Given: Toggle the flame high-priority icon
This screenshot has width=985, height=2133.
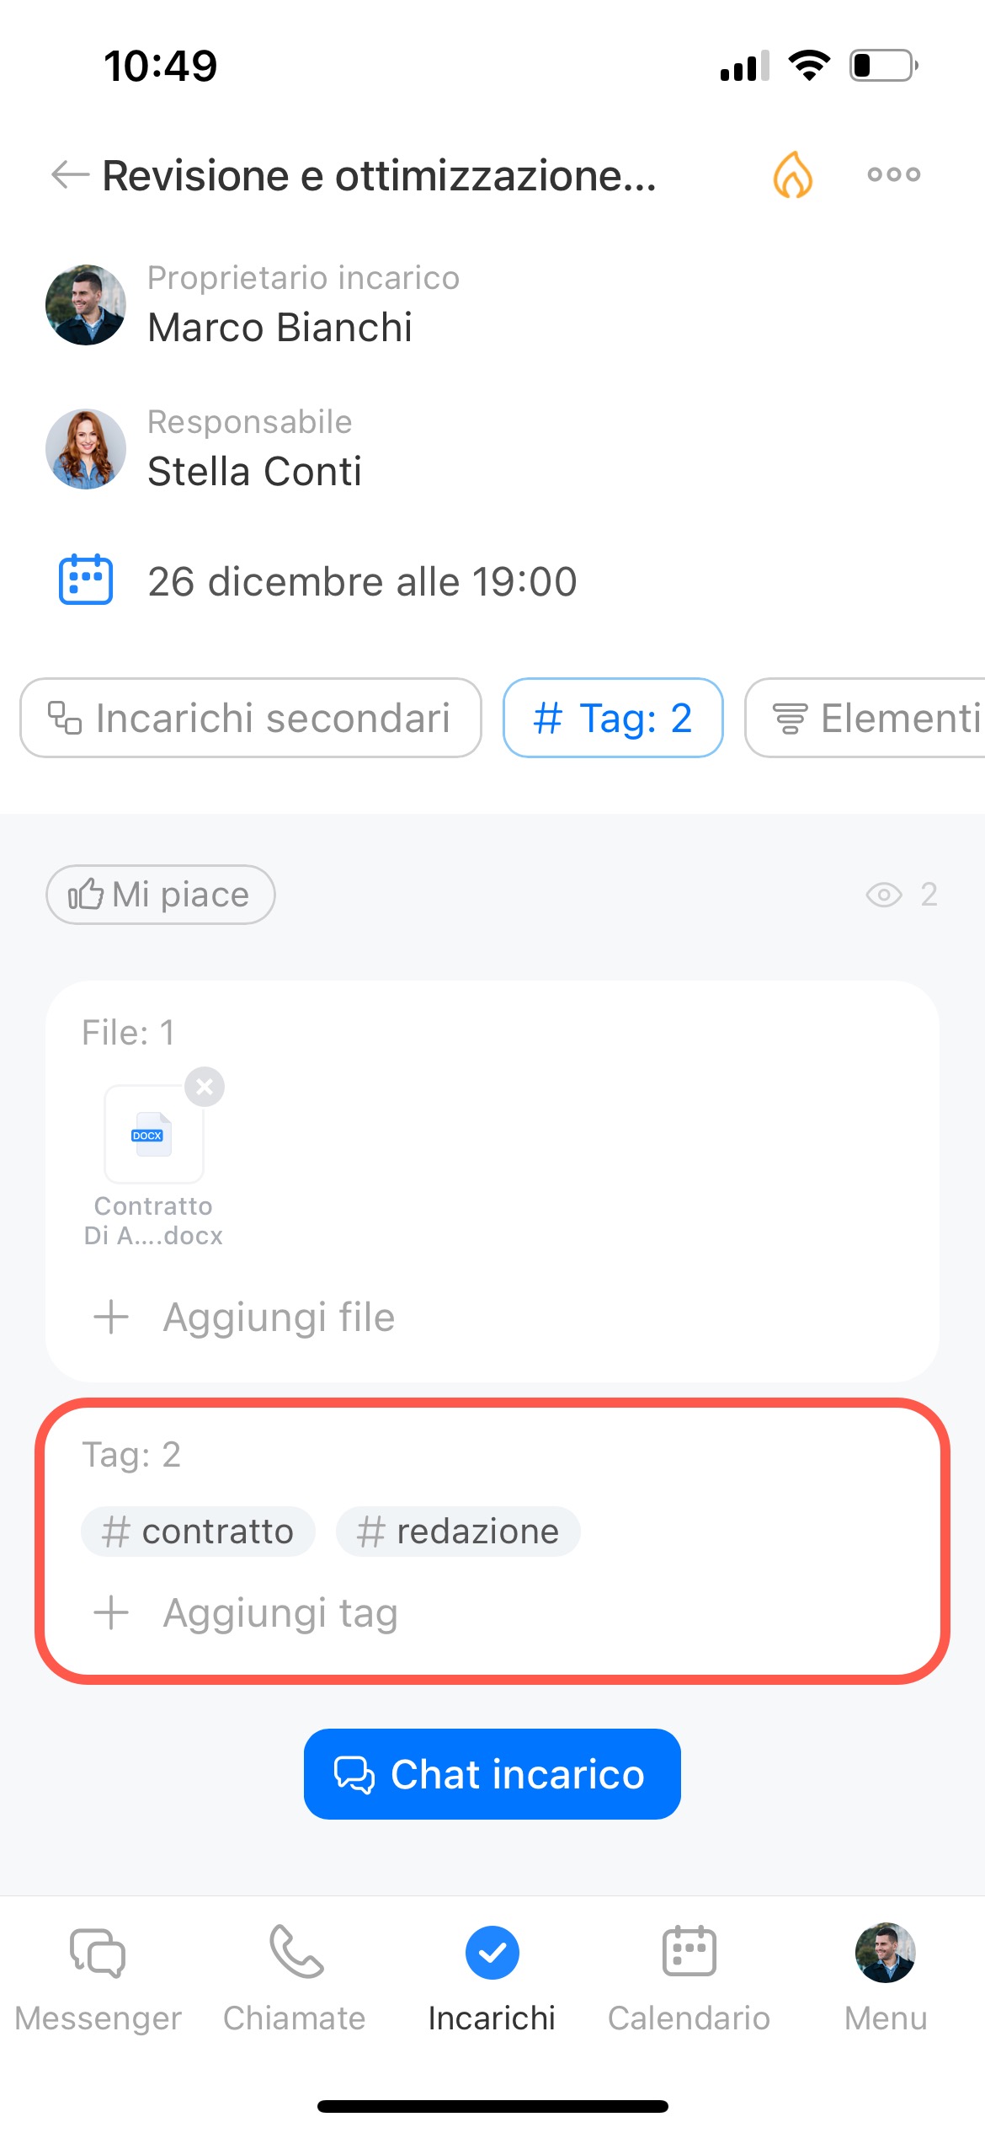Looking at the screenshot, I should (792, 175).
